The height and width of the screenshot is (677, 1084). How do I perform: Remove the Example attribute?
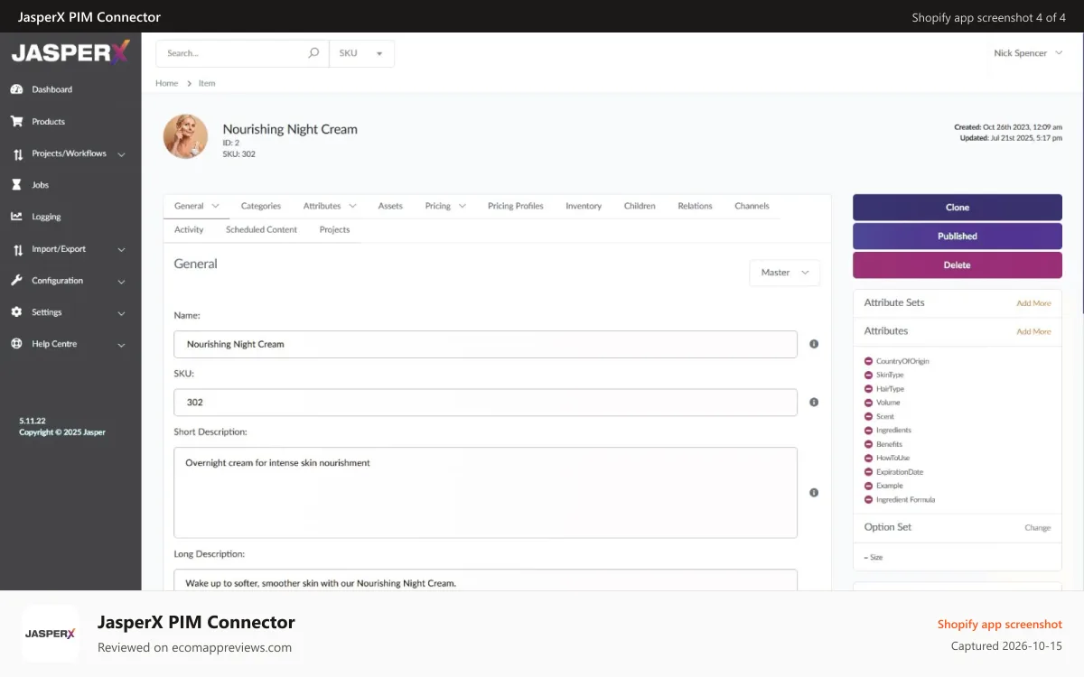tap(868, 486)
